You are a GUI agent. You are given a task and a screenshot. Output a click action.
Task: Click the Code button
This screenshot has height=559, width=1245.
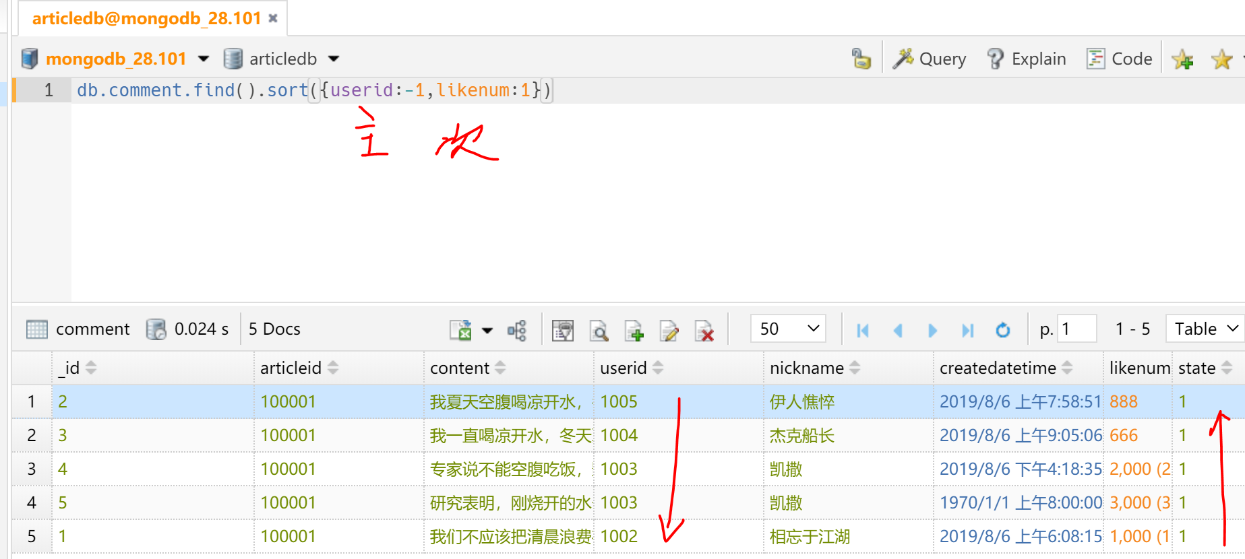click(1120, 59)
